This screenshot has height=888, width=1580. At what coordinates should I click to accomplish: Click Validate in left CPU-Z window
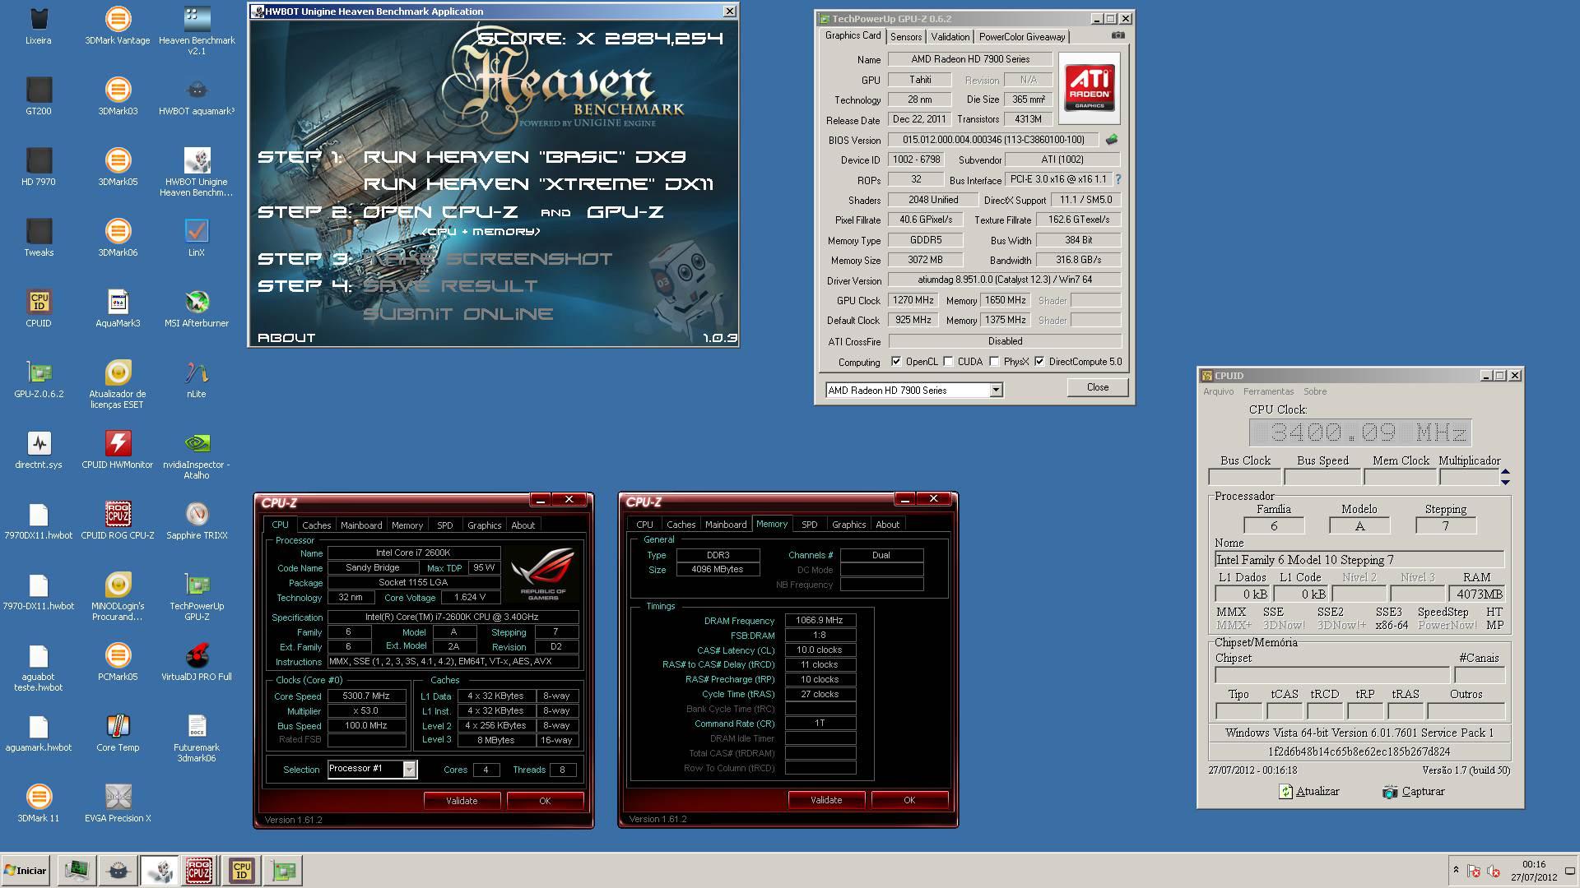462,801
